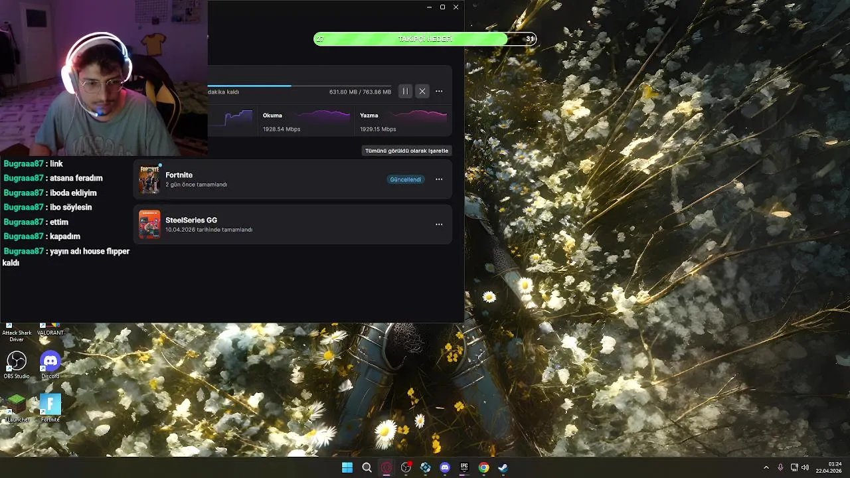
Task: Click the 1928.54 Mbps read value
Action: point(282,129)
